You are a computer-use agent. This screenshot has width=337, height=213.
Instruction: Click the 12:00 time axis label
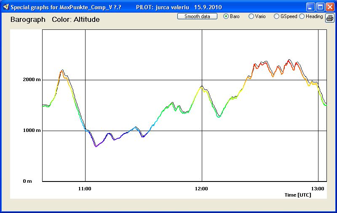point(202,189)
